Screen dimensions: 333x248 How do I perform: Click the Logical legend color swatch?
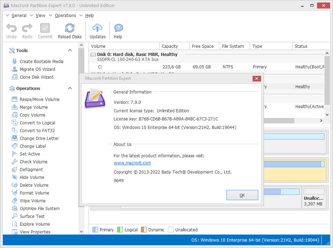(120, 230)
